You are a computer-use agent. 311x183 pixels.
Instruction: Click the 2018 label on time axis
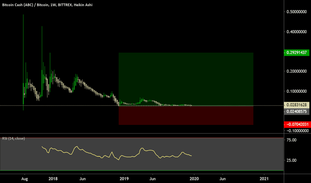click(x=53, y=179)
